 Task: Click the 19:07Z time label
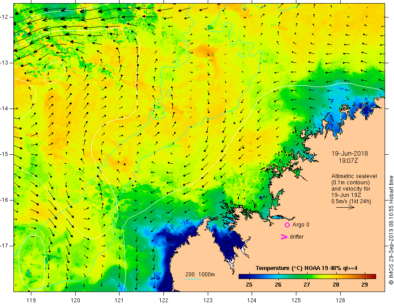click(x=348, y=161)
